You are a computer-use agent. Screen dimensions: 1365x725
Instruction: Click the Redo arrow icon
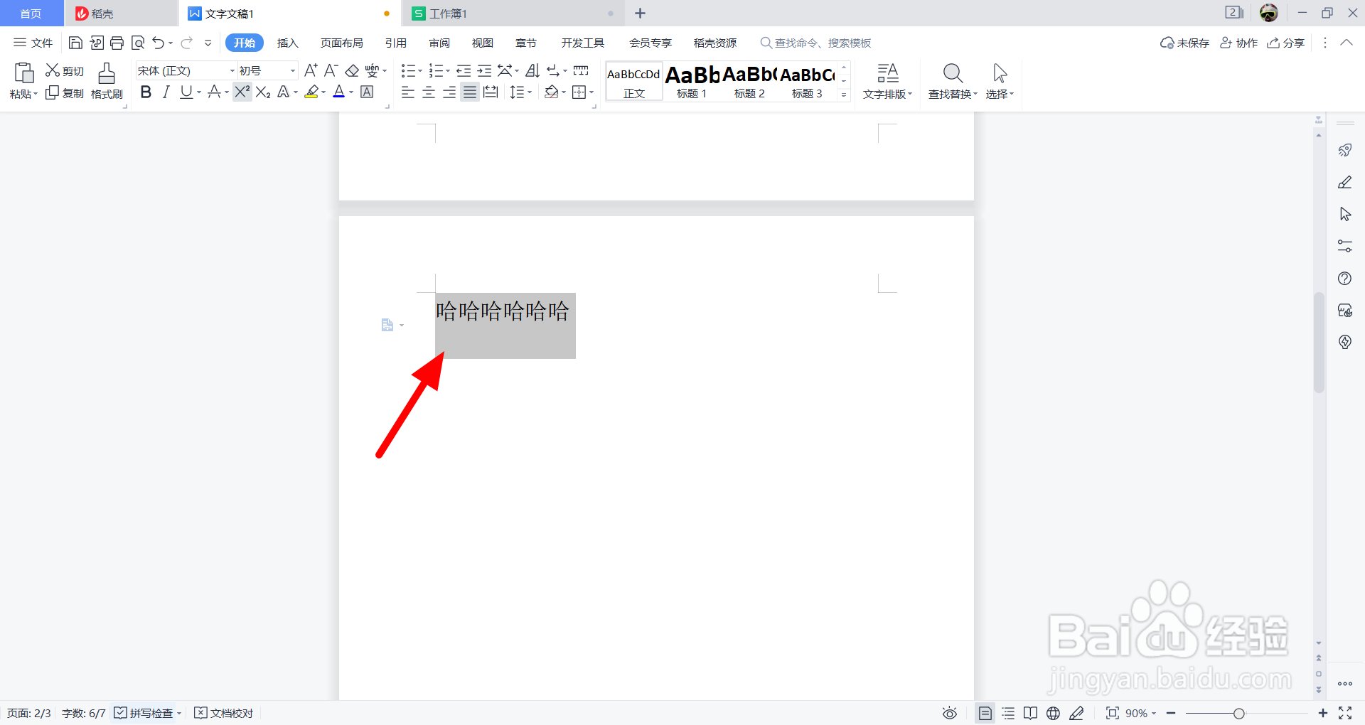coord(186,43)
